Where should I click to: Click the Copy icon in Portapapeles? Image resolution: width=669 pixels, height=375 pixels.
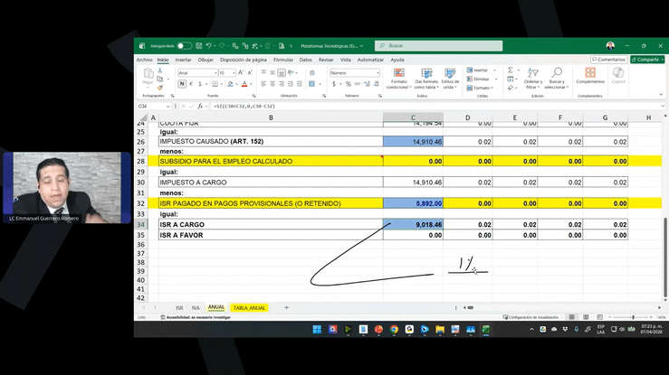(160, 80)
